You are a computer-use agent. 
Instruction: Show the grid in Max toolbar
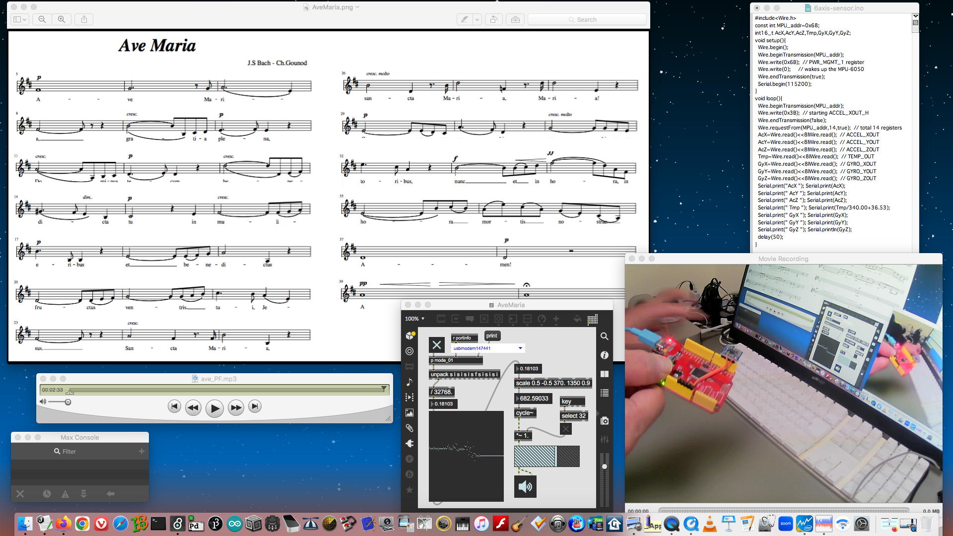point(592,319)
